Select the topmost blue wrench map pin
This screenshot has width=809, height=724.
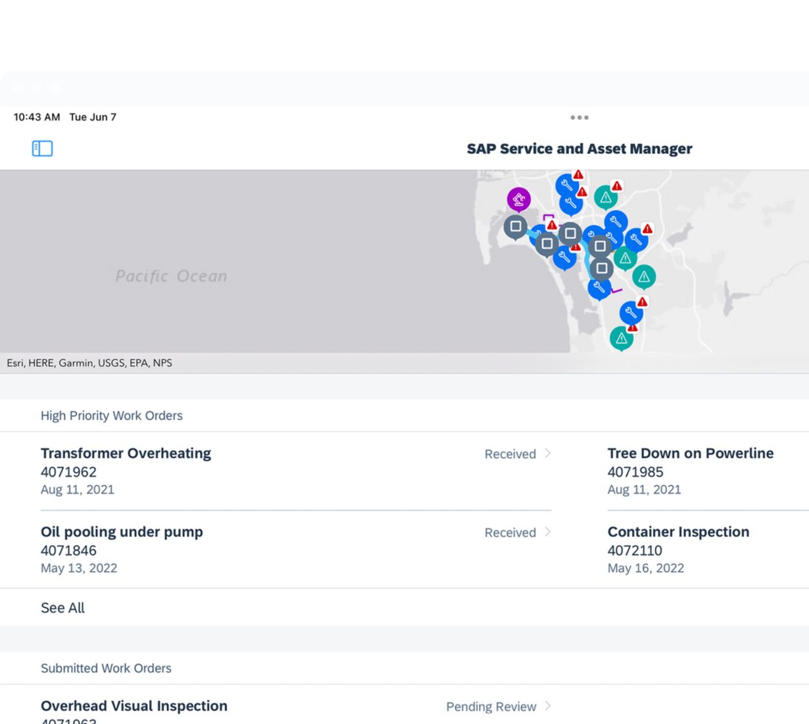pos(567,186)
